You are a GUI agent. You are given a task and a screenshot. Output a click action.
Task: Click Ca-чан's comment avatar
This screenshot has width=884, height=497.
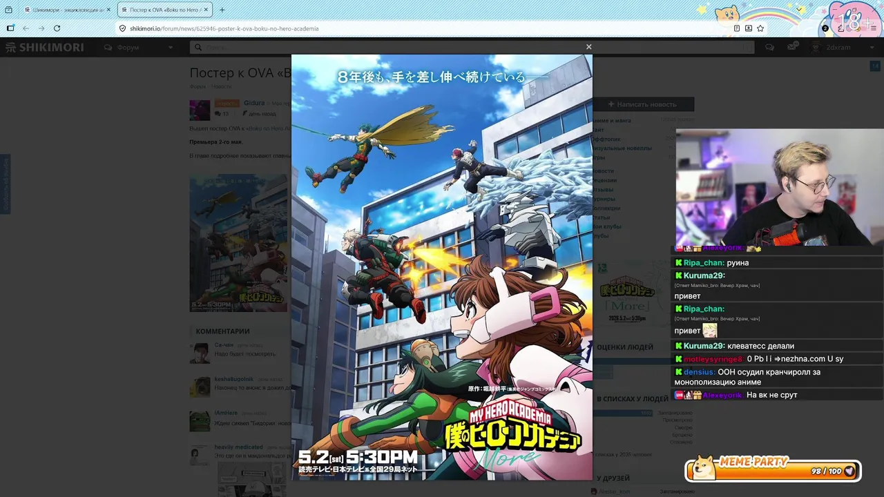pos(200,353)
